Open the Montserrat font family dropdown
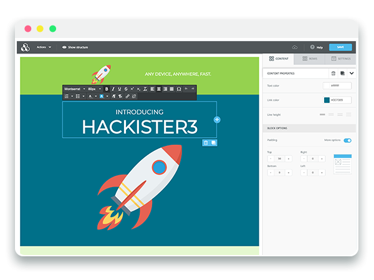Viewport: 374px width, 280px height. tap(74, 89)
